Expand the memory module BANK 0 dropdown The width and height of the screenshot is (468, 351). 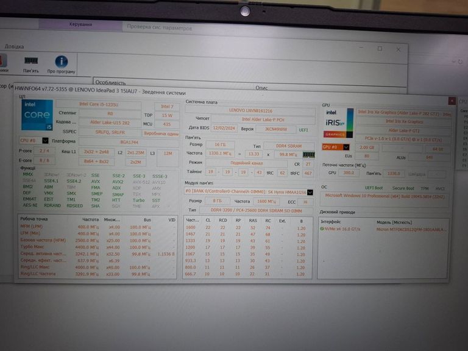[x=310, y=191]
